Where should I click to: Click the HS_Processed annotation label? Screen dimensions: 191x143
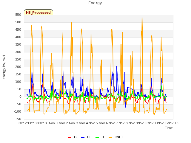[38, 13]
